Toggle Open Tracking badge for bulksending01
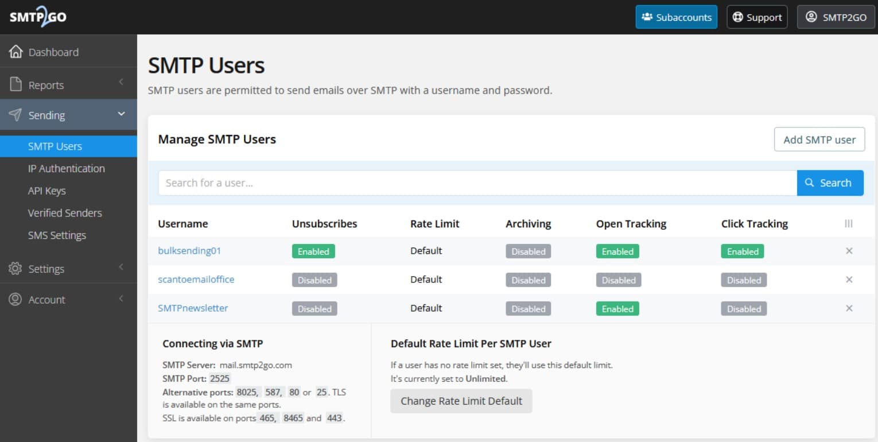878x442 pixels. coord(617,251)
